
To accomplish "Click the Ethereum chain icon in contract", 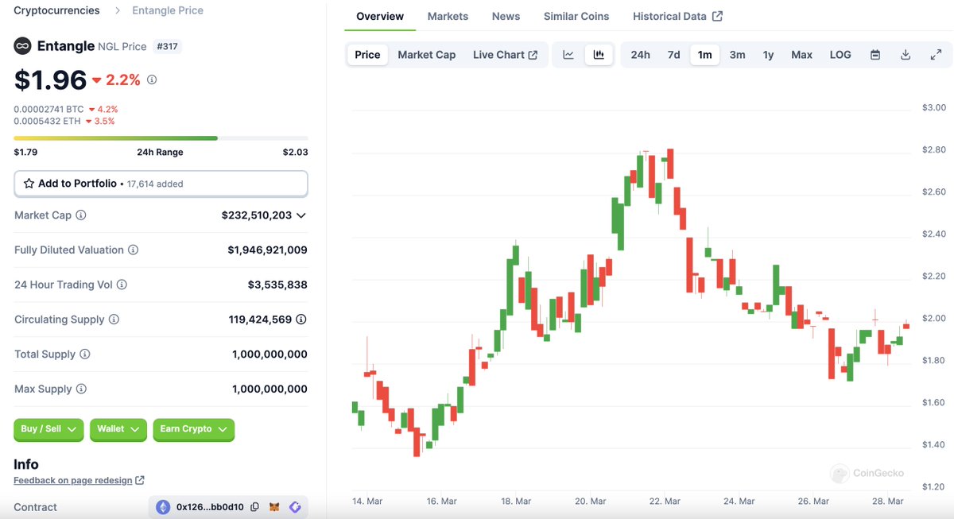I will (163, 507).
